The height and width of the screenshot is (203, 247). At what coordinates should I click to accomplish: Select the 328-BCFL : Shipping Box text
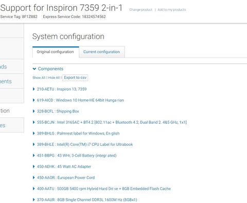tap(58, 111)
